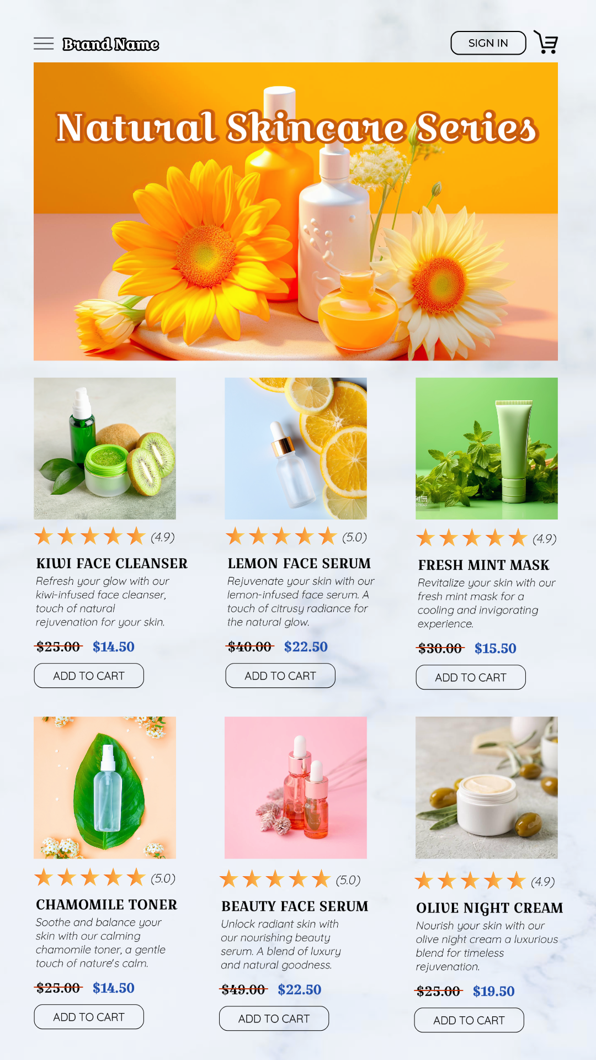
Task: View the Lemon Face Serum product photo
Action: pos(296,448)
